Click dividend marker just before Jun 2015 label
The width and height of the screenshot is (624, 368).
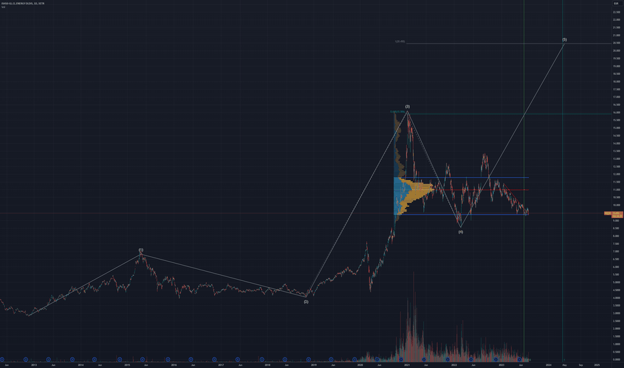pos(143,359)
